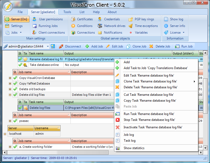Screen dimensions: 210x163
Task: Choose Inactivate Task 'Rename database log file'
Action: point(156,127)
